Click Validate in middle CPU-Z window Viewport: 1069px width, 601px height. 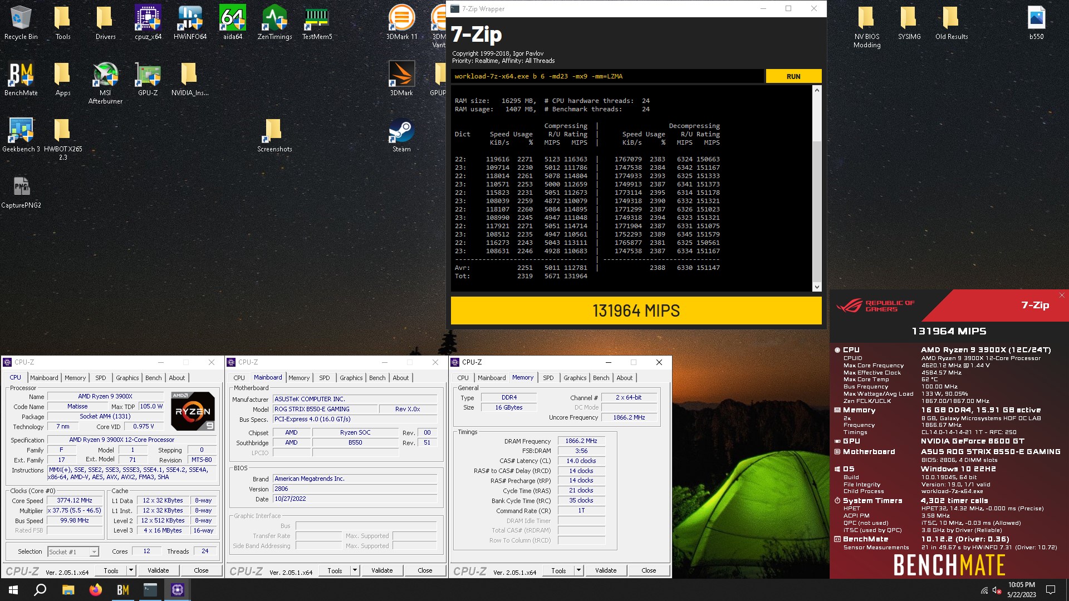[x=382, y=570]
